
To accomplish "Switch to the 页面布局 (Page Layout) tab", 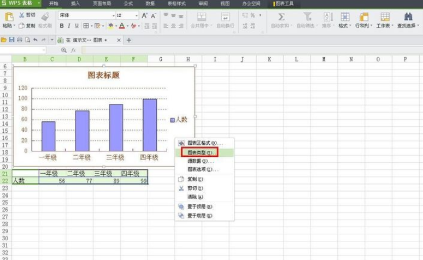I will point(102,3).
